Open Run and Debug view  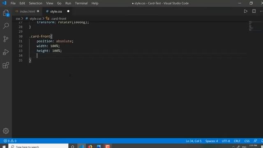pos(6,52)
